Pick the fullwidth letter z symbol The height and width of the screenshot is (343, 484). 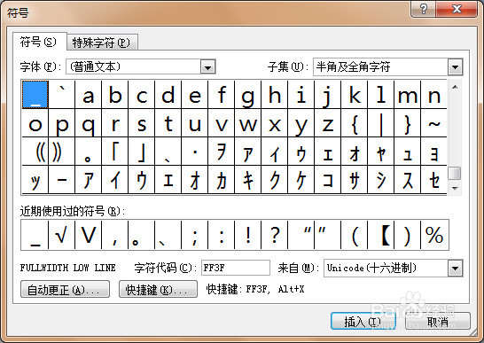tap(327, 123)
